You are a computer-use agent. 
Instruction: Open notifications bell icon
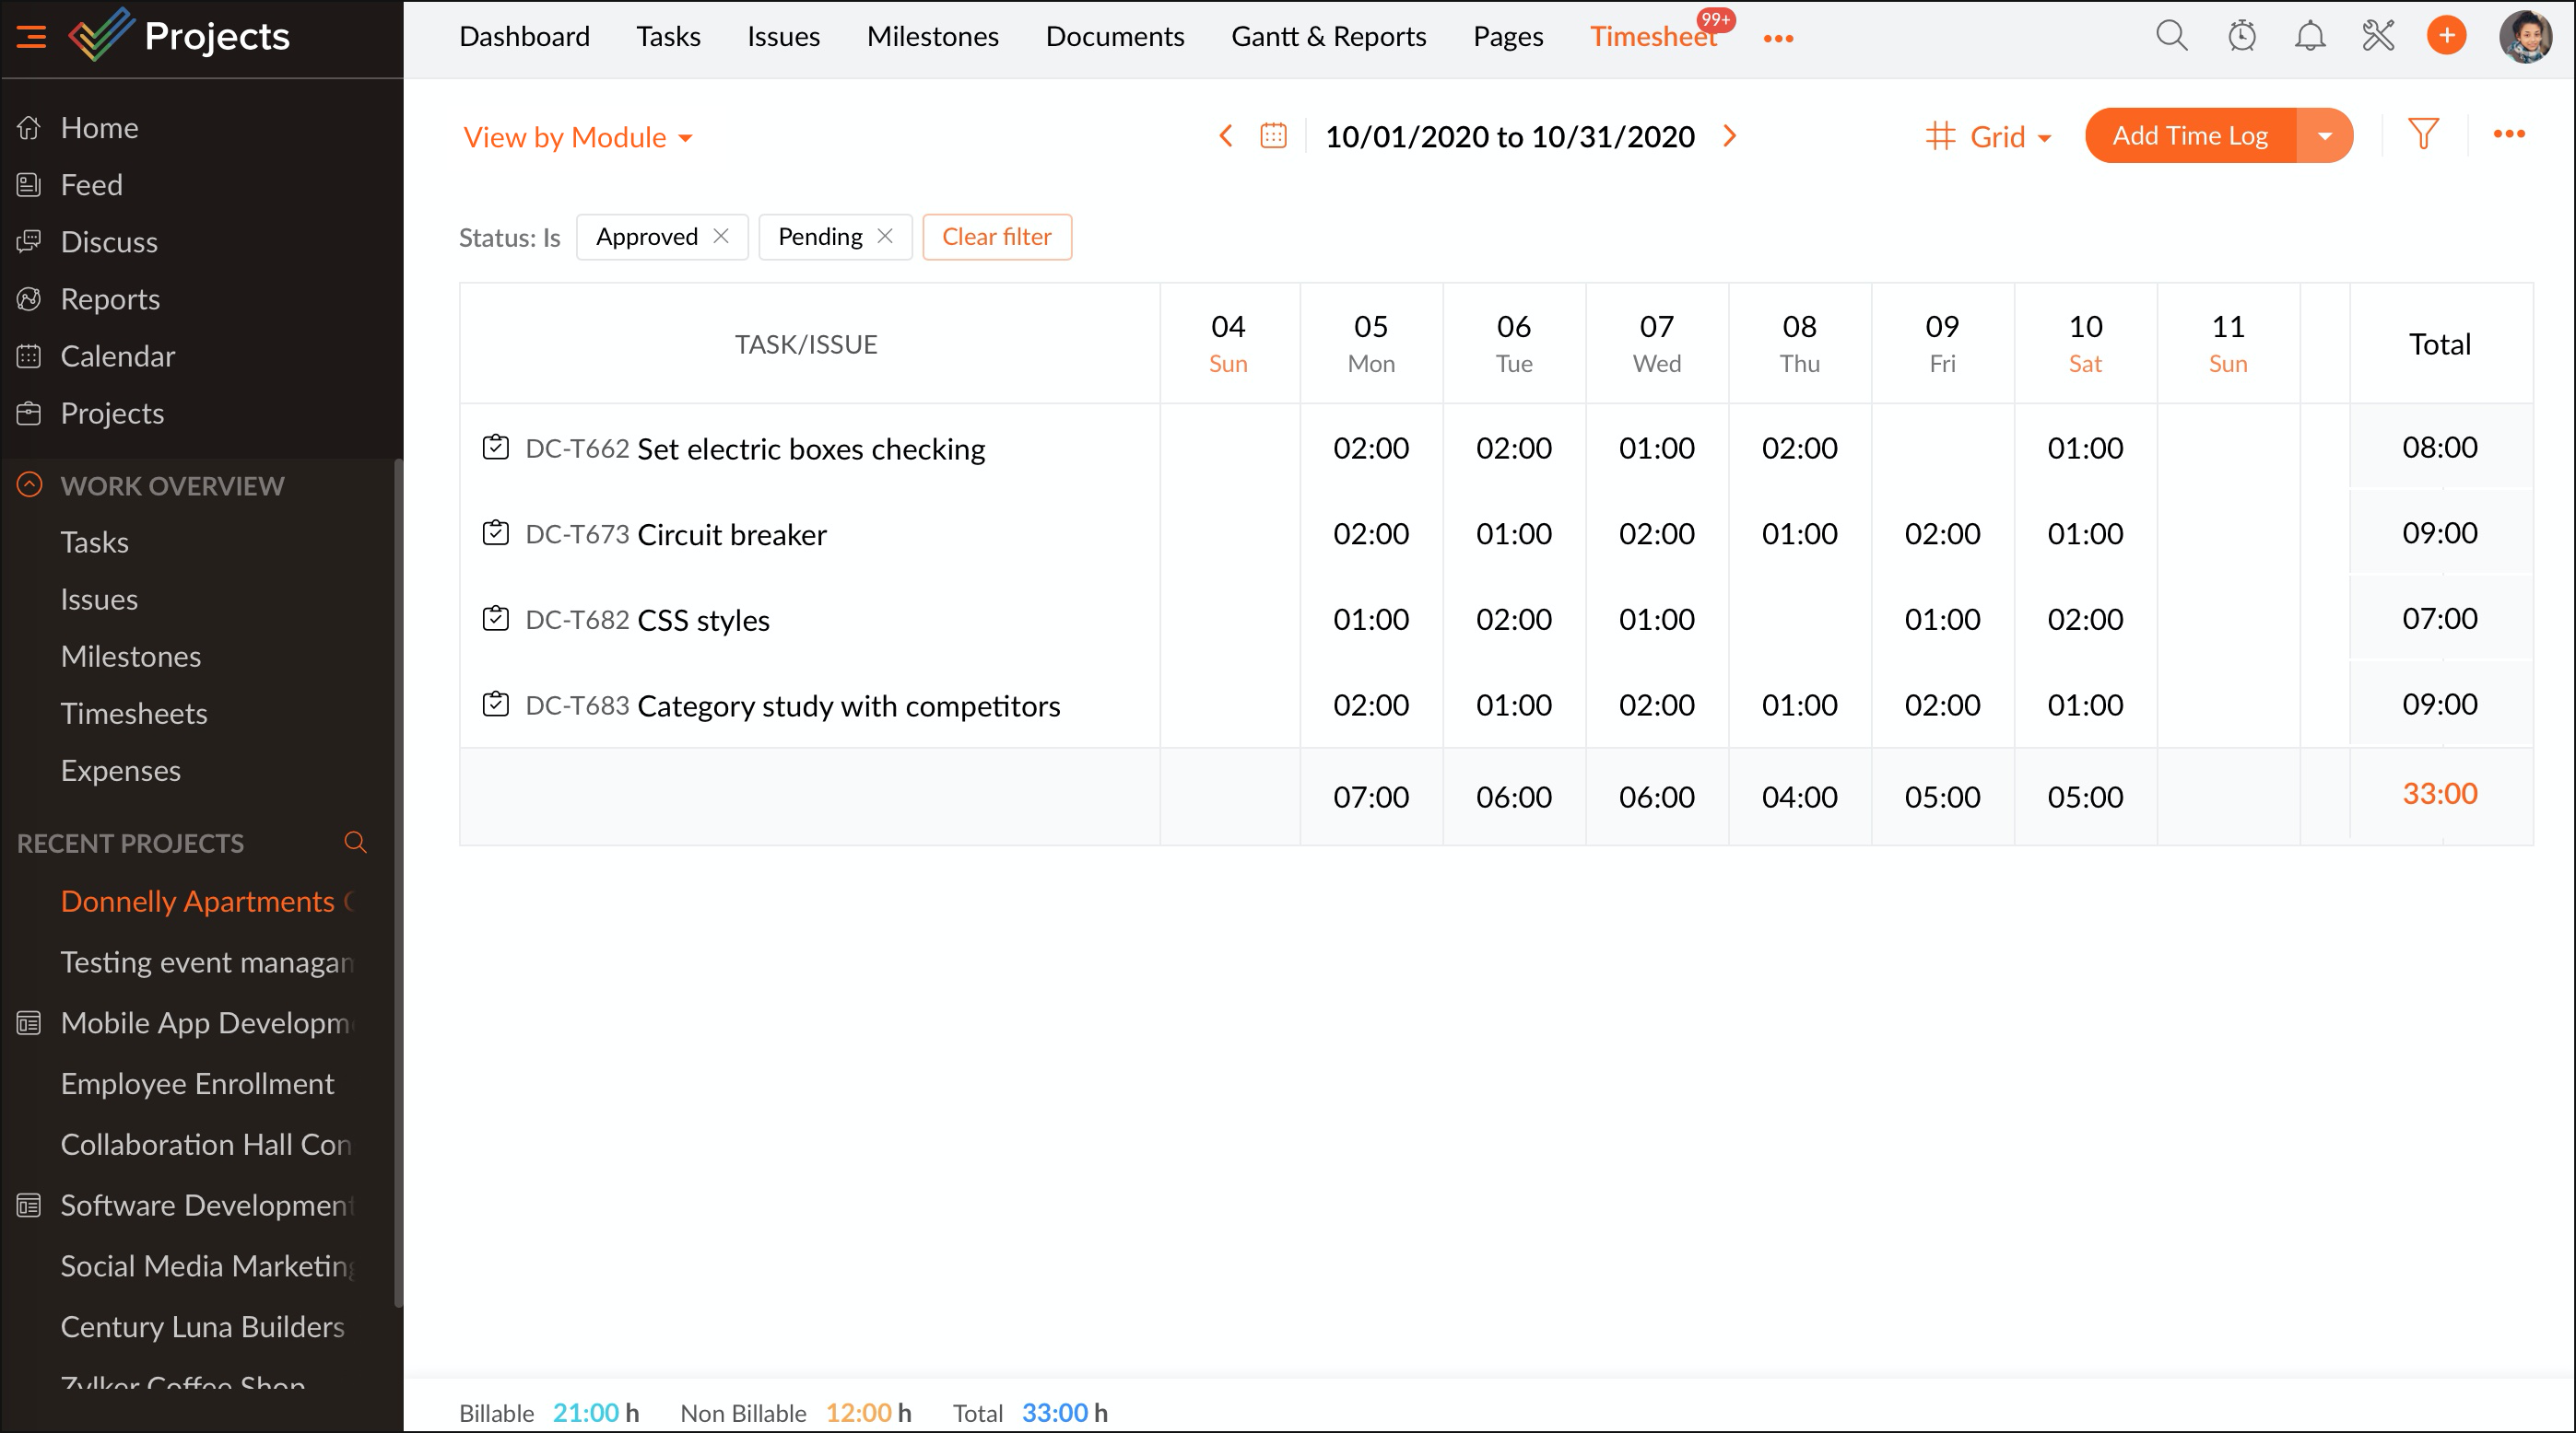pos(2310,36)
